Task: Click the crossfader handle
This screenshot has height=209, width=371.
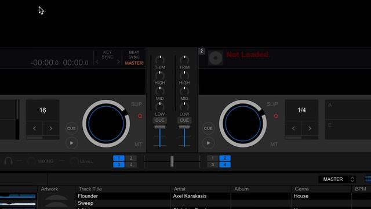Action: [x=172, y=161]
